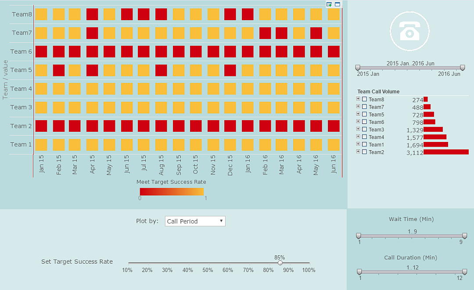Click the telephone icon in the top right
The height and width of the screenshot is (290, 474).
(409, 31)
